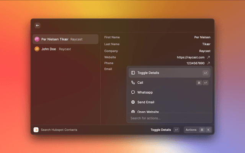Click the Toggle Details sidebar icon
The image size is (245, 153).
133,73
